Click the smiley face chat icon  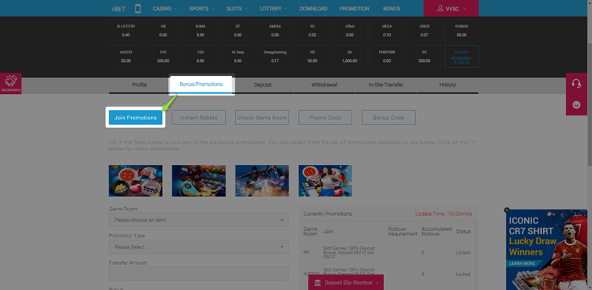click(576, 104)
